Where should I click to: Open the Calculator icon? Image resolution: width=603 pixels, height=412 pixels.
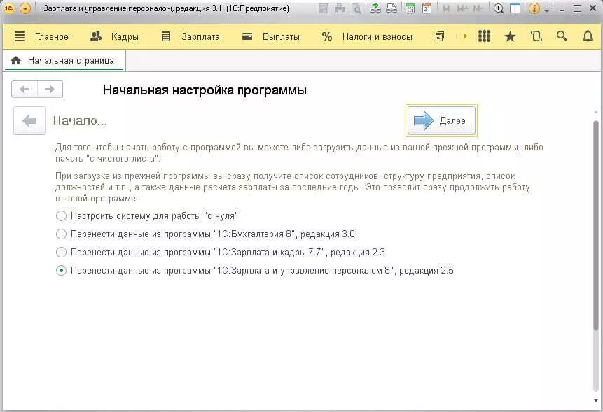(x=410, y=8)
